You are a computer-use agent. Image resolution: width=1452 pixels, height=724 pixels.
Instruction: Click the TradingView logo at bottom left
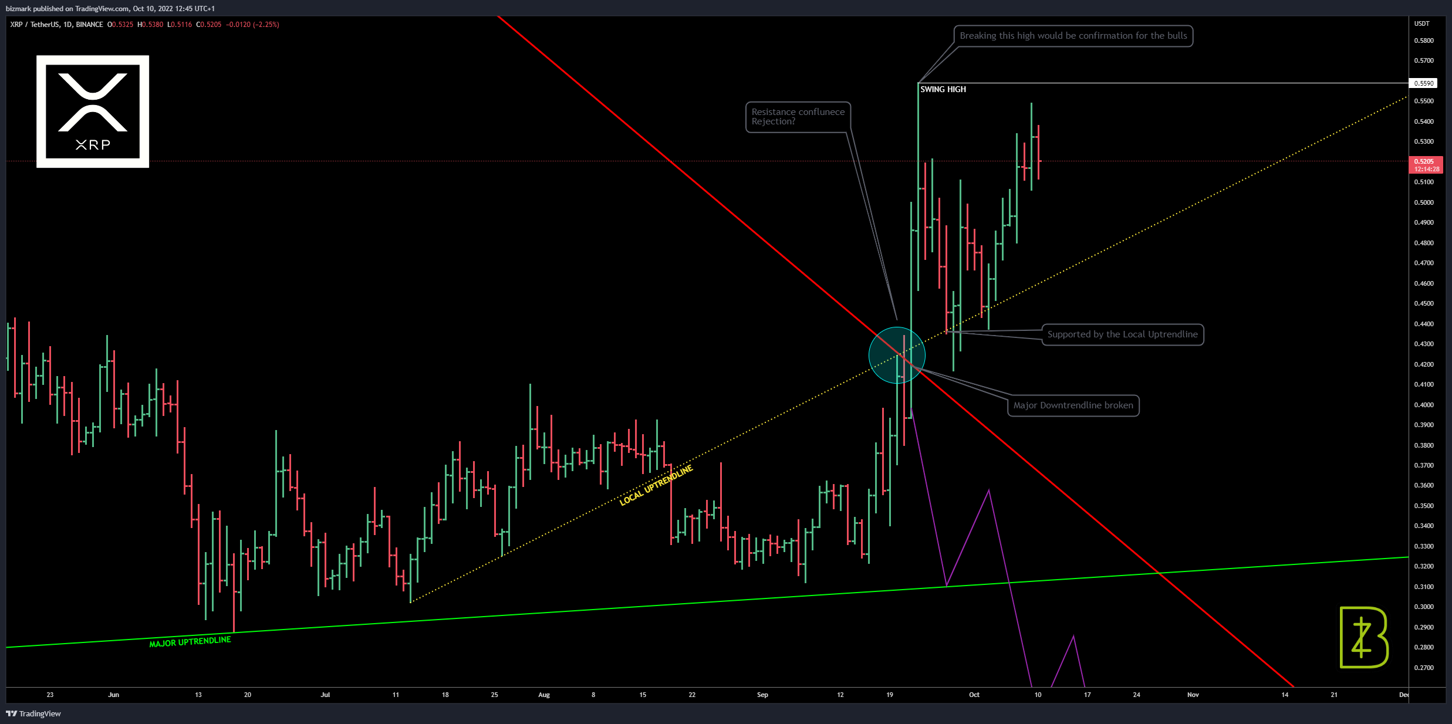[33, 713]
